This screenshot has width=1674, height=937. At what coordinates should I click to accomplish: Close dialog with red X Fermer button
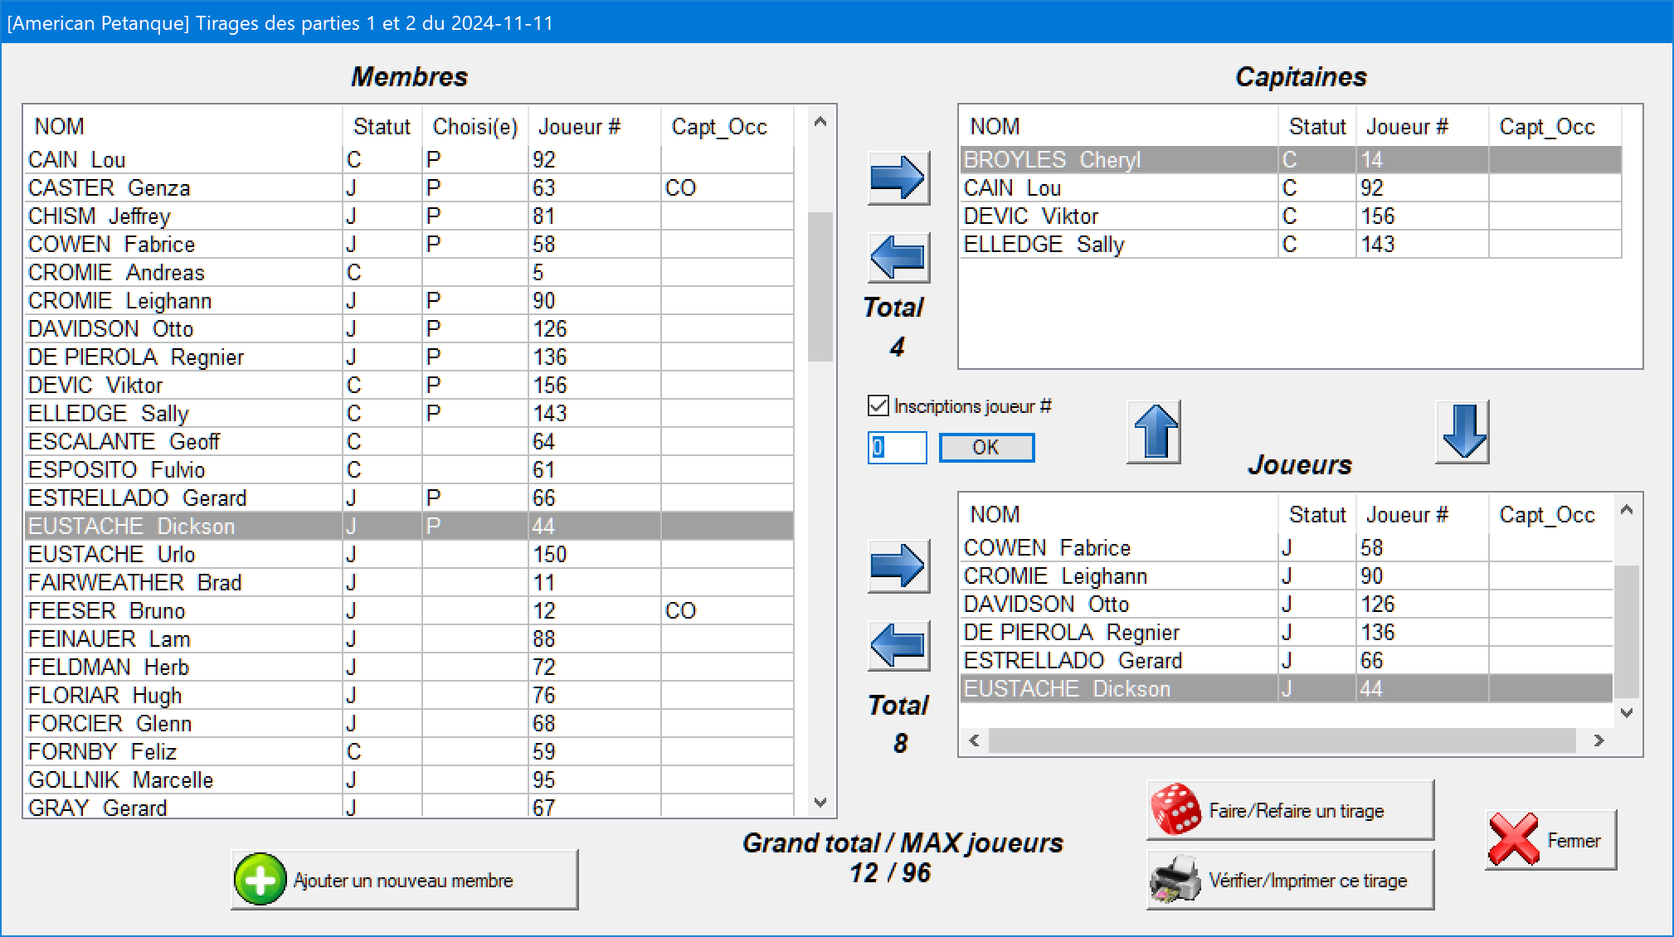pyautogui.click(x=1550, y=840)
